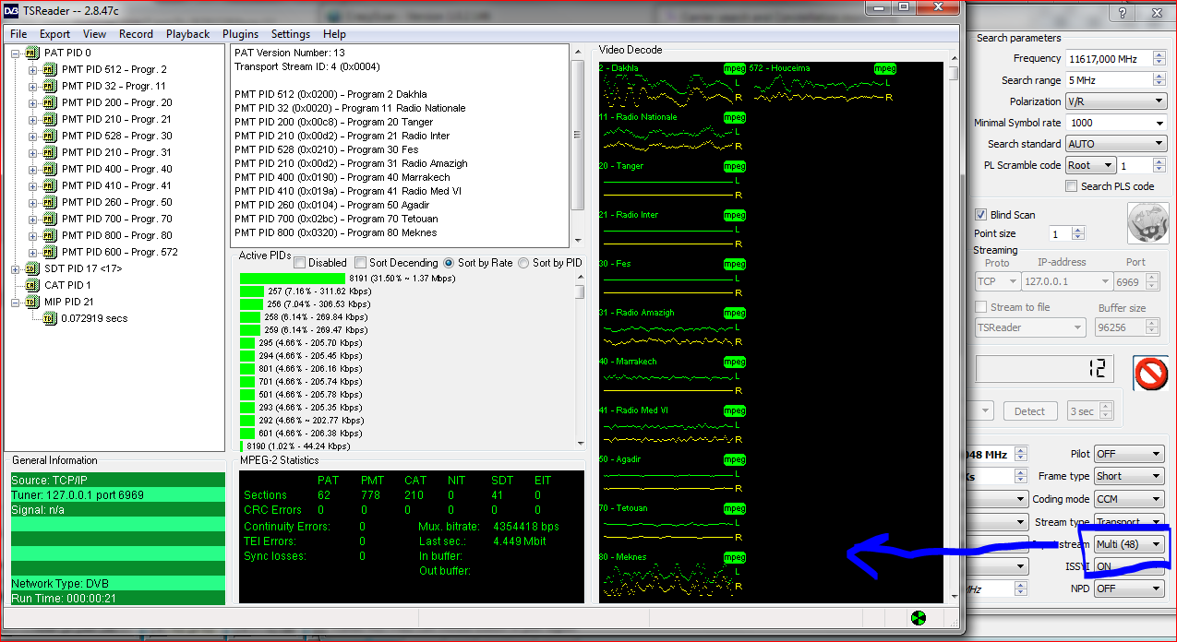
Task: Click the SDT PID 17 table icon
Action: tap(32, 268)
